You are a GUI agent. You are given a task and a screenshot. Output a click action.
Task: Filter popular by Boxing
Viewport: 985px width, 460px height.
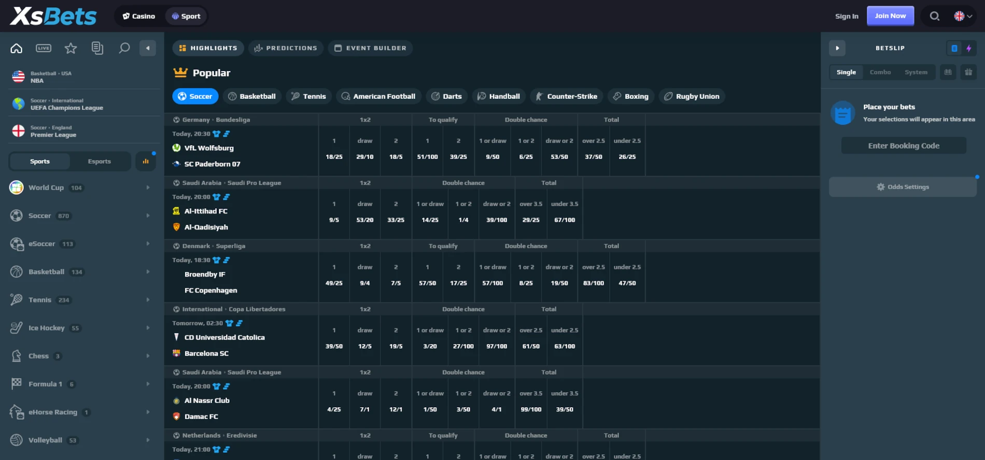tap(631, 96)
